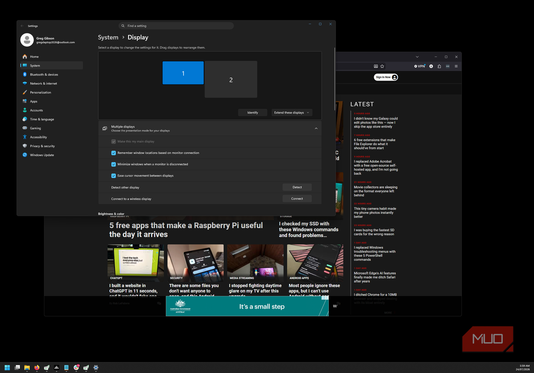Click the Settings gear icon on the taskbar
534x373 pixels.
pos(96,368)
